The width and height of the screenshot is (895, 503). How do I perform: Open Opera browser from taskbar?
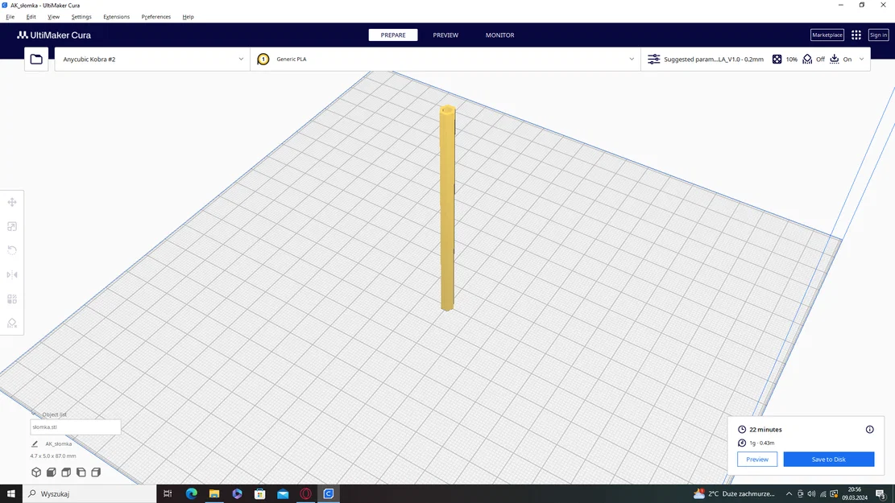tap(306, 493)
